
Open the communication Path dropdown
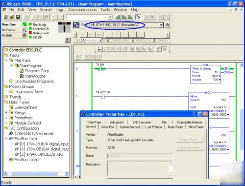pos(161,25)
